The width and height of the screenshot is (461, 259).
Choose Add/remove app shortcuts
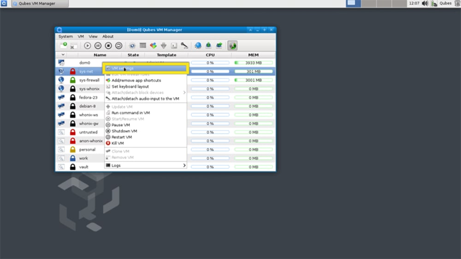[x=146, y=80]
